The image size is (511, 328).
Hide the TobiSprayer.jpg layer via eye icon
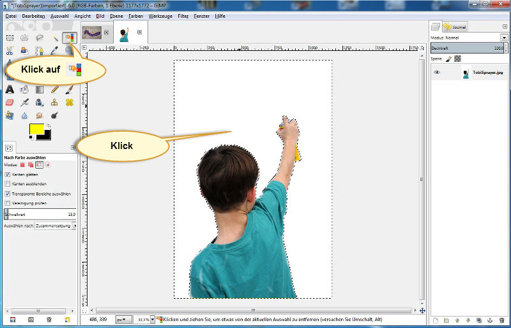(438, 73)
